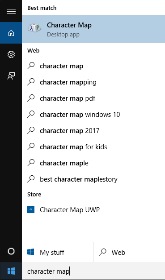Screen dimensions: 165x280
Task: Open Character Map desktop app result
Action: [x=93, y=29]
